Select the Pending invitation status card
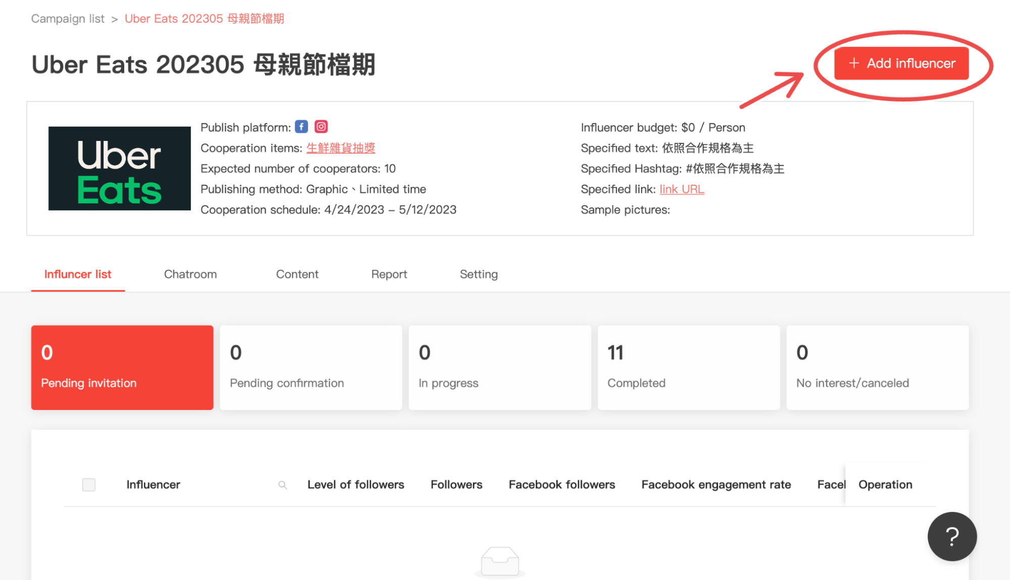The height and width of the screenshot is (580, 1010). point(122,367)
